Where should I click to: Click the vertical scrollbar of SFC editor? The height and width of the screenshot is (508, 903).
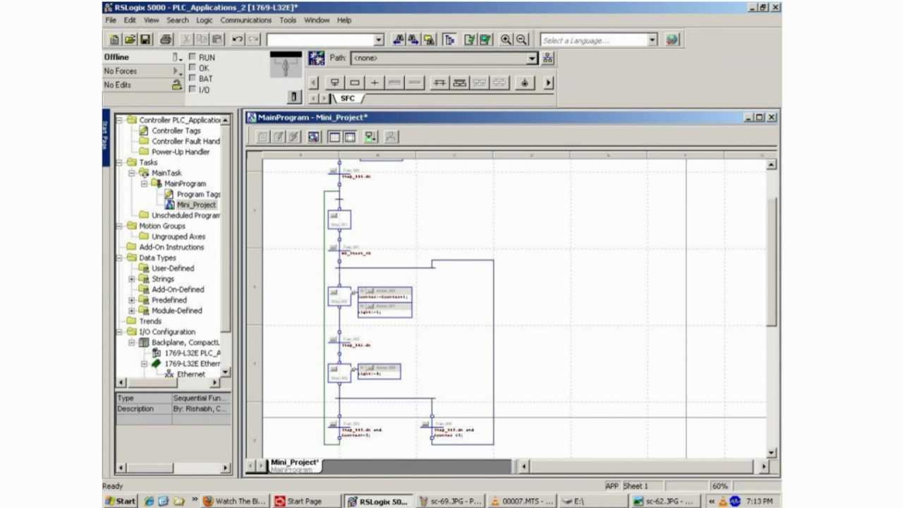click(x=771, y=262)
